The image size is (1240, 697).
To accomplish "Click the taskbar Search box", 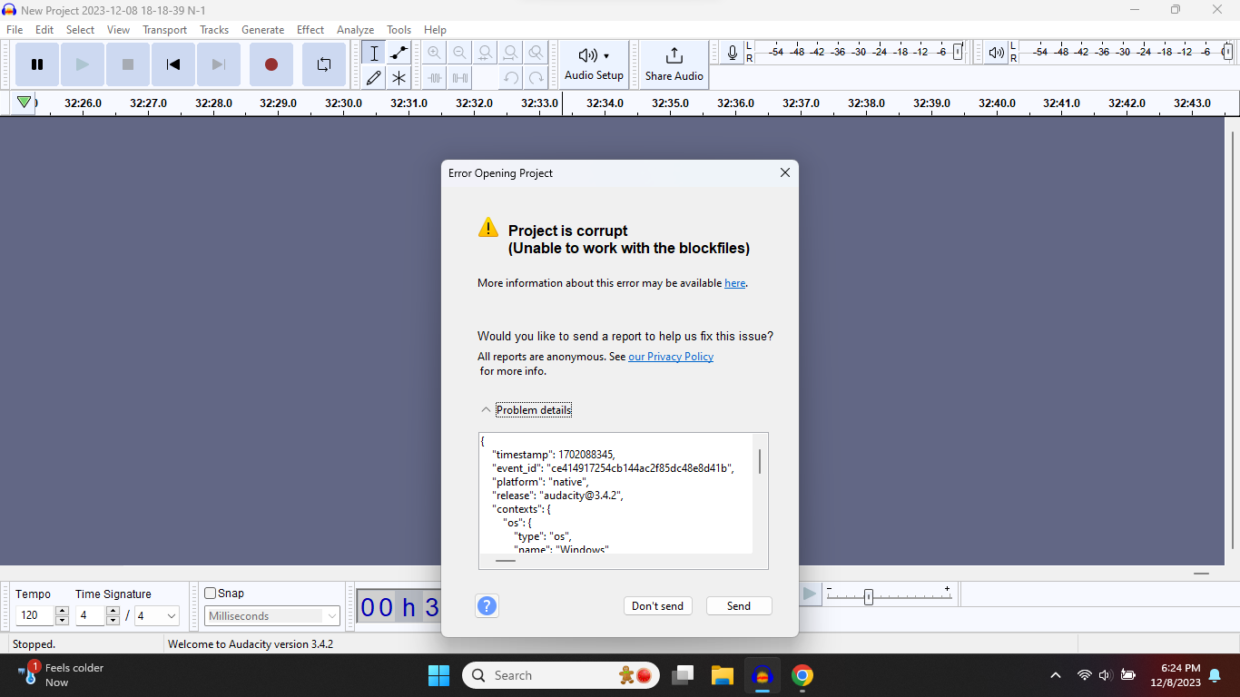I will coord(560,675).
